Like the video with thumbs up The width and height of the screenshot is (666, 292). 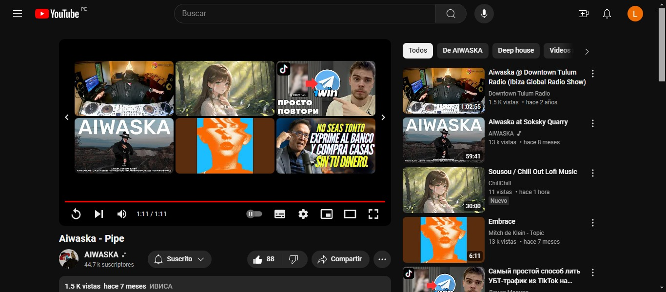[x=265, y=259]
